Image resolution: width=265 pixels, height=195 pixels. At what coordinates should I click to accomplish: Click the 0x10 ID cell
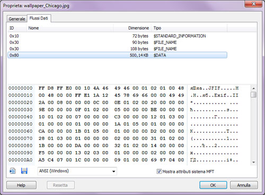pos(14,36)
